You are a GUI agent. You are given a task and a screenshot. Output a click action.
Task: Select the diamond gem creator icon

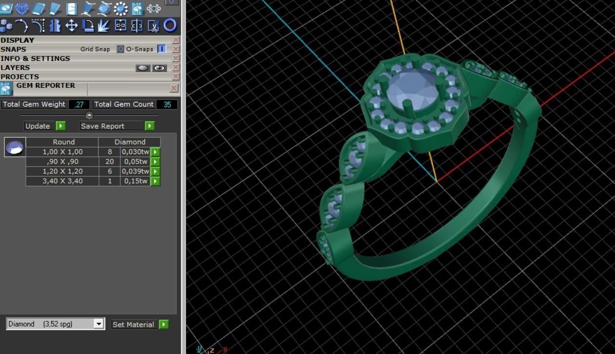coord(22,8)
